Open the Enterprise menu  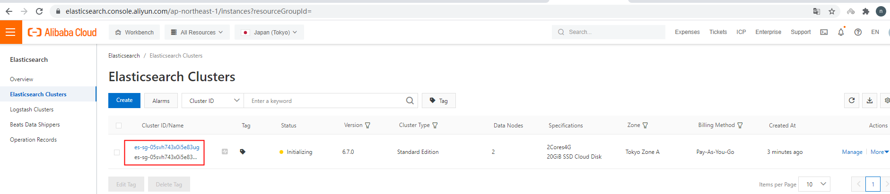[x=768, y=32]
